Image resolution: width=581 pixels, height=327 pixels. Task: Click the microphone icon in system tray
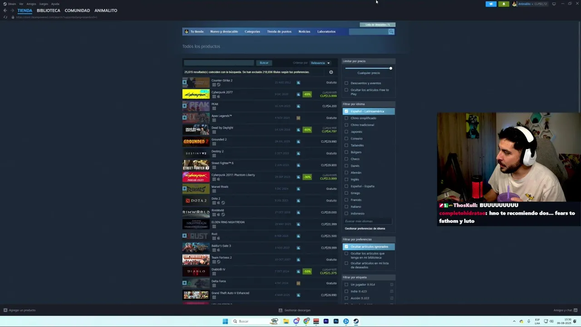pyautogui.click(x=528, y=321)
